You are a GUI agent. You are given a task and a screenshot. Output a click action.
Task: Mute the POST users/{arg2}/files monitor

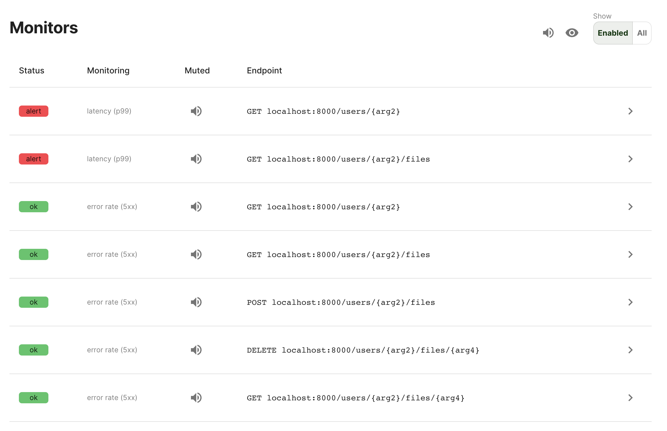[x=196, y=302]
